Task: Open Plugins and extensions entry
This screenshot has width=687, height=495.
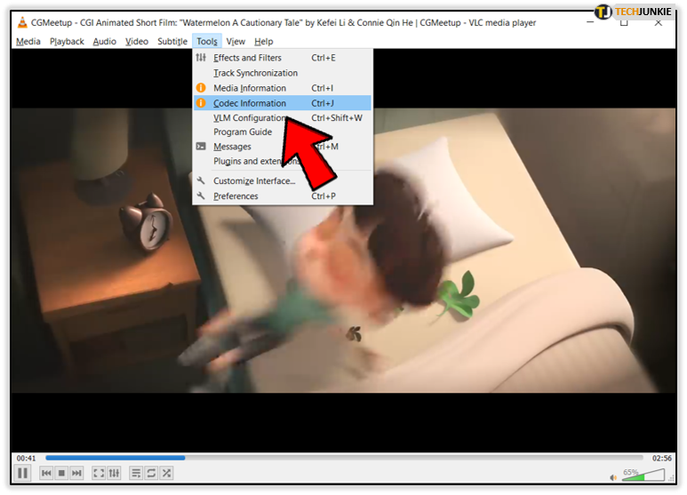Action: coord(283,161)
